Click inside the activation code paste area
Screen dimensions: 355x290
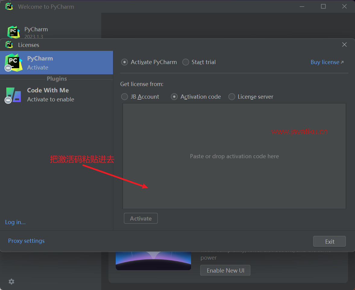pos(234,156)
